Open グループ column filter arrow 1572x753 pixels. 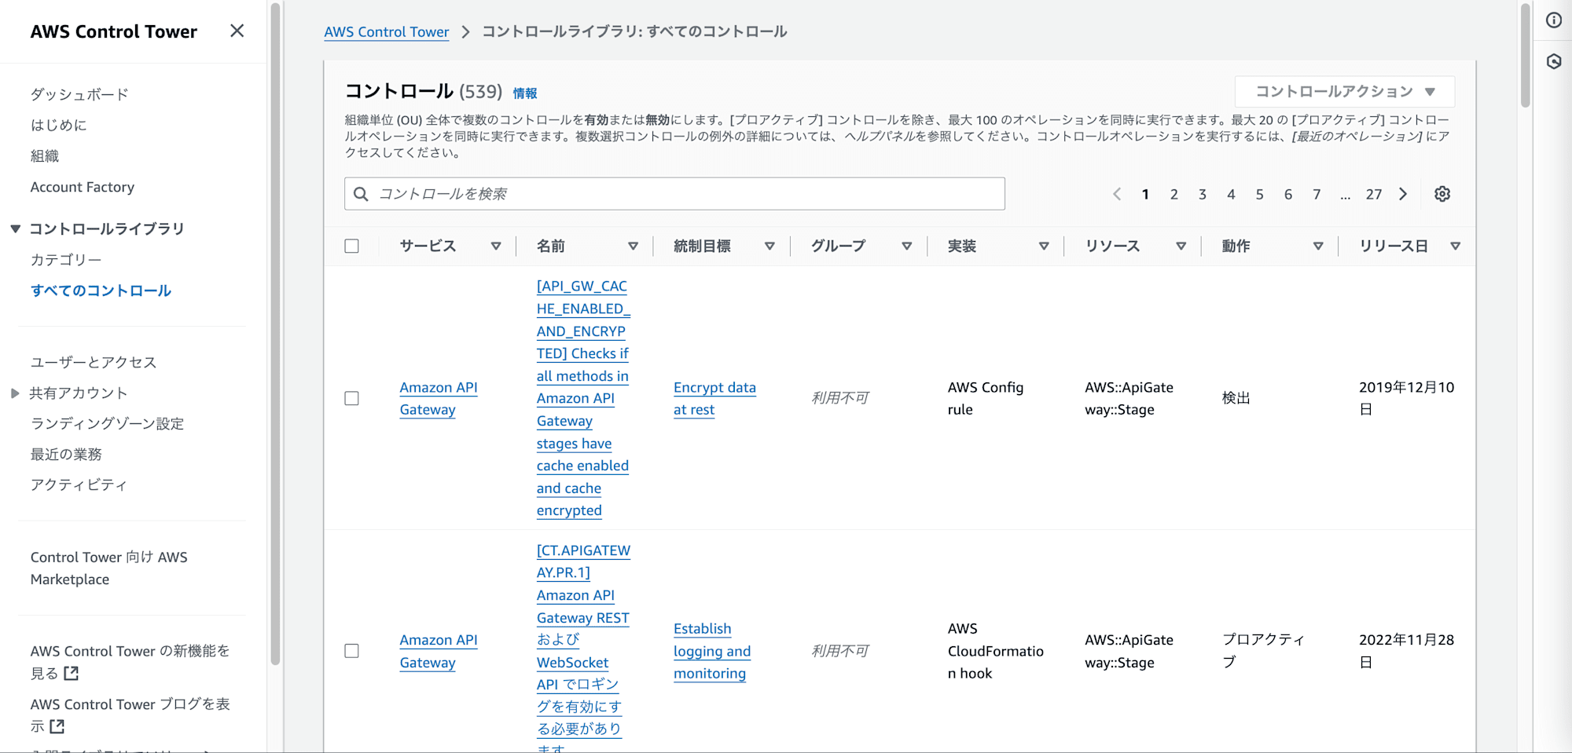906,246
